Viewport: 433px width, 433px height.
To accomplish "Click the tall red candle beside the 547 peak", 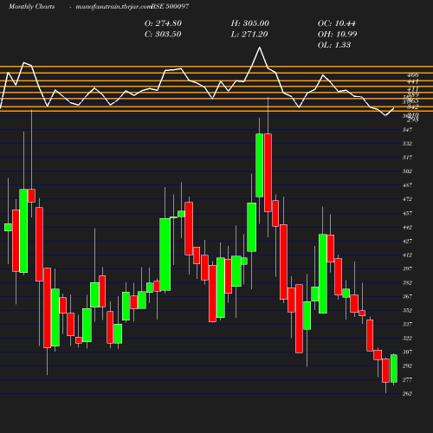I will click(x=268, y=172).
